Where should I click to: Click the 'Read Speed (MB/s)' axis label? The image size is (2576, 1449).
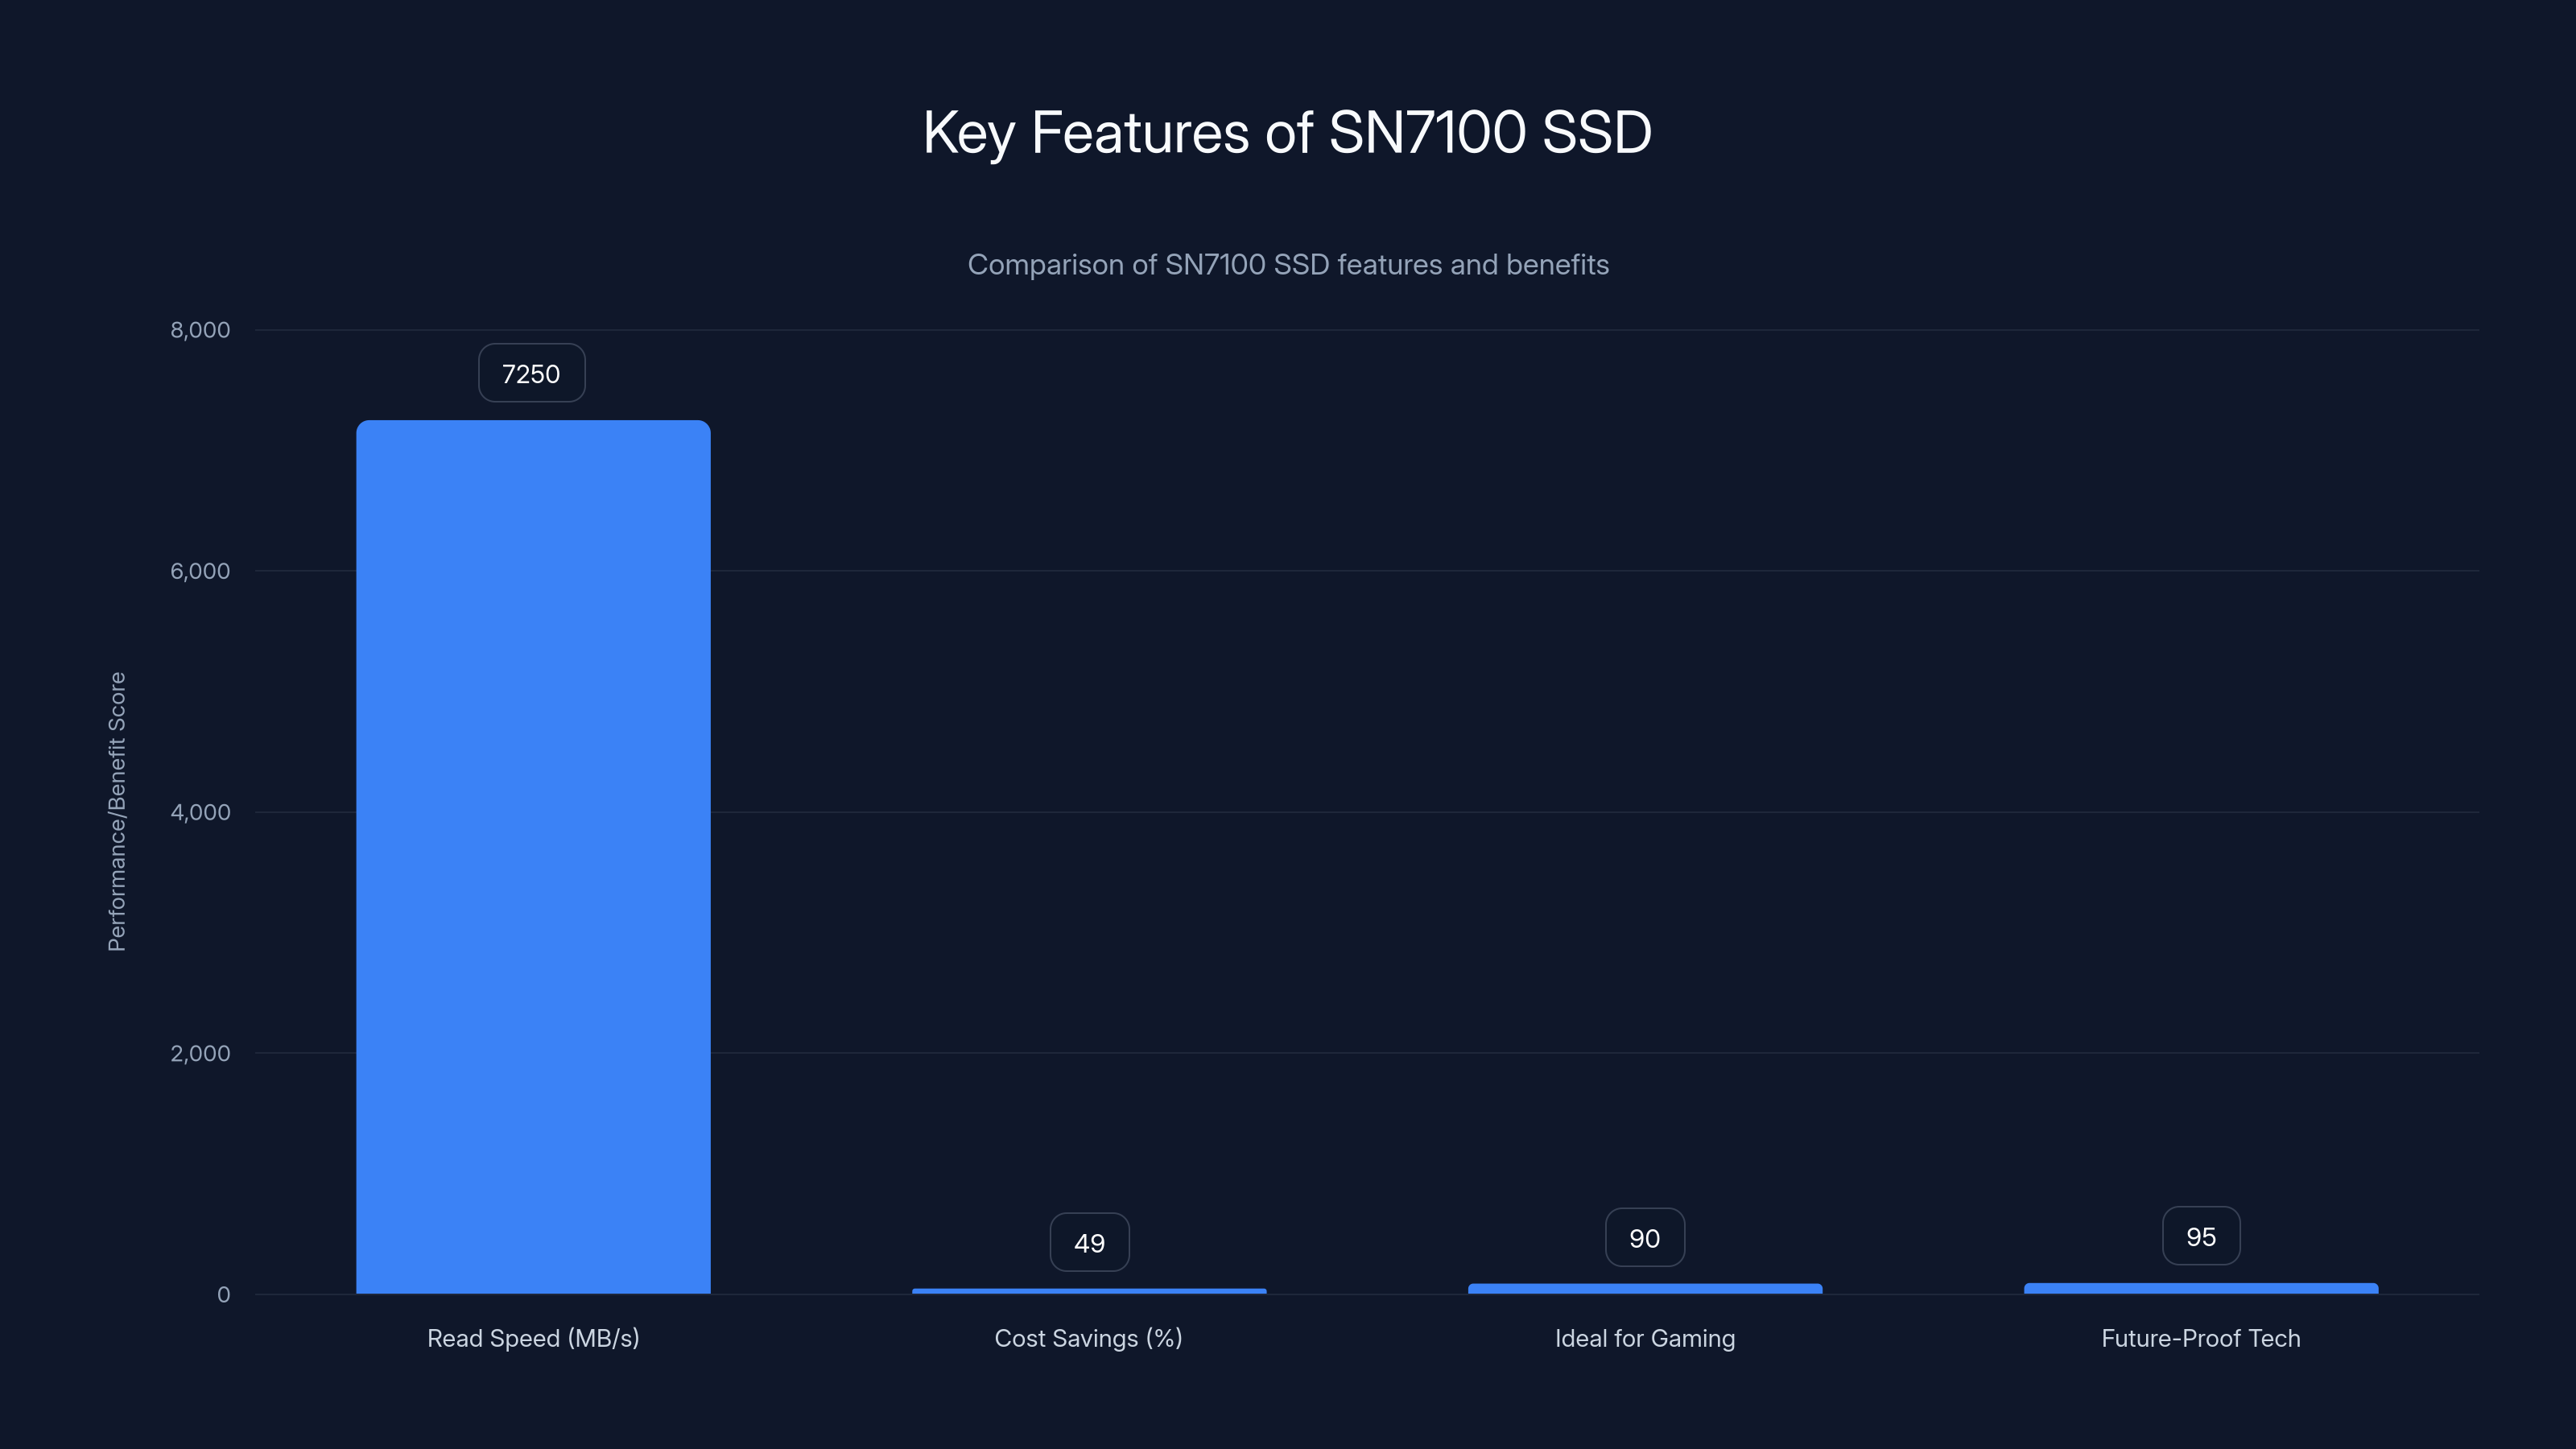pyautogui.click(x=533, y=1338)
